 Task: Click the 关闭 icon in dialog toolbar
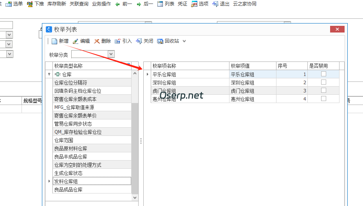pyautogui.click(x=139, y=41)
